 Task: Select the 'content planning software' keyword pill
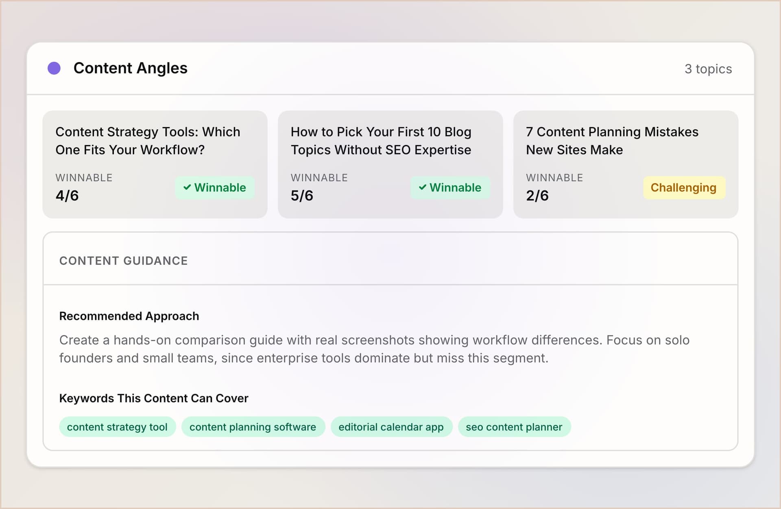253,427
